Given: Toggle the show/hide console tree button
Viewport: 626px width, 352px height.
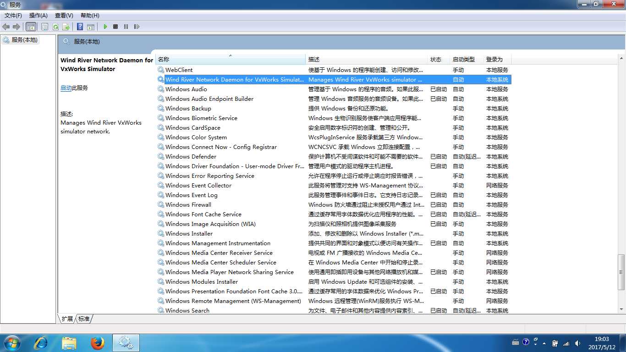Looking at the screenshot, I should point(31,27).
